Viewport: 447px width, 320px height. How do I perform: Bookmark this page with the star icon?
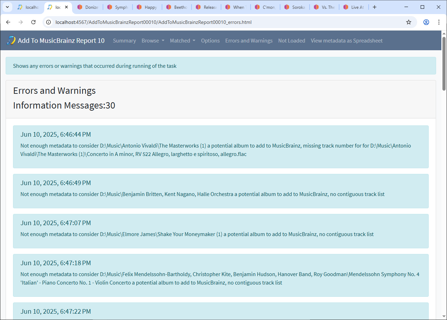[x=409, y=22]
